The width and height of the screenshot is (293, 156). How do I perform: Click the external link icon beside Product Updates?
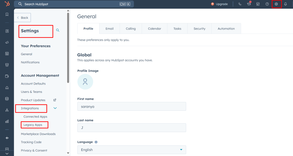click(55, 100)
